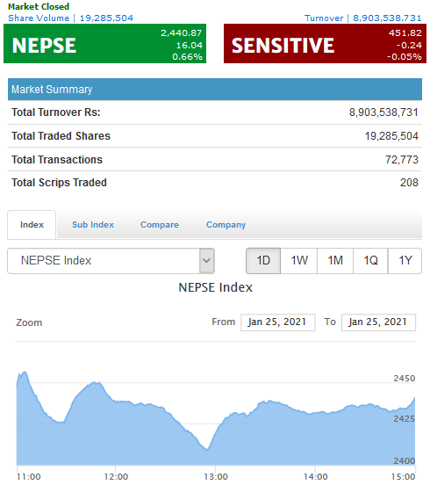Click the Market Summary header
The height and width of the screenshot is (485, 430).
point(215,90)
